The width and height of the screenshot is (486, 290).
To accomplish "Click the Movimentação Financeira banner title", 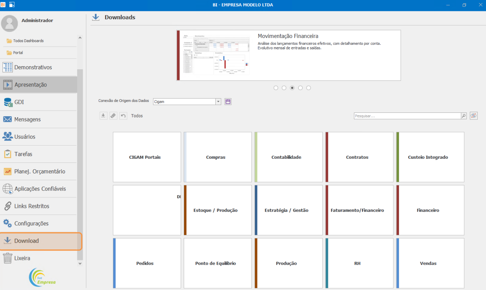I will pyautogui.click(x=288, y=36).
